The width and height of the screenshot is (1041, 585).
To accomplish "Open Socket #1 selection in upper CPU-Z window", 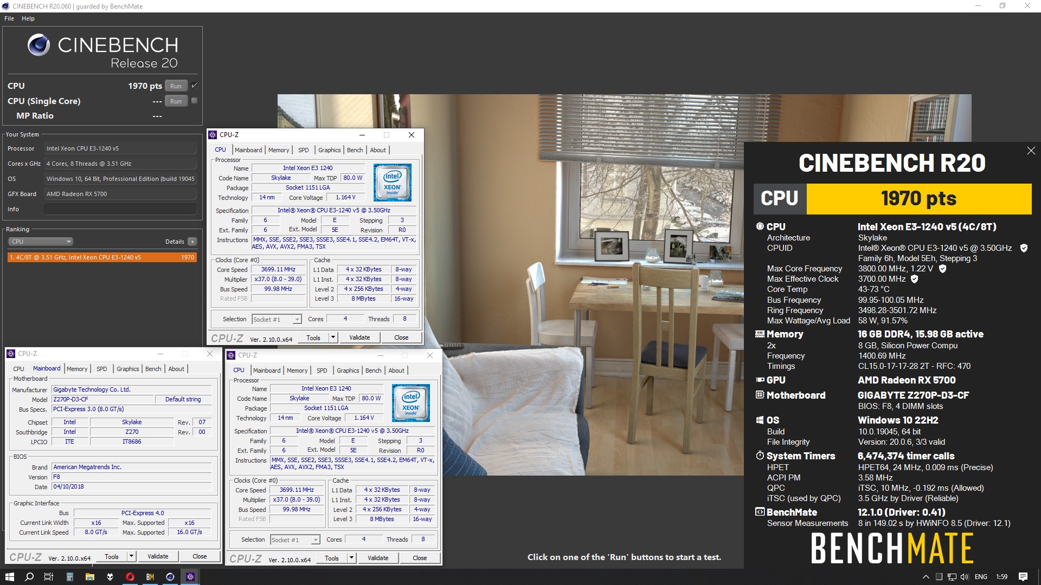I will 277,320.
